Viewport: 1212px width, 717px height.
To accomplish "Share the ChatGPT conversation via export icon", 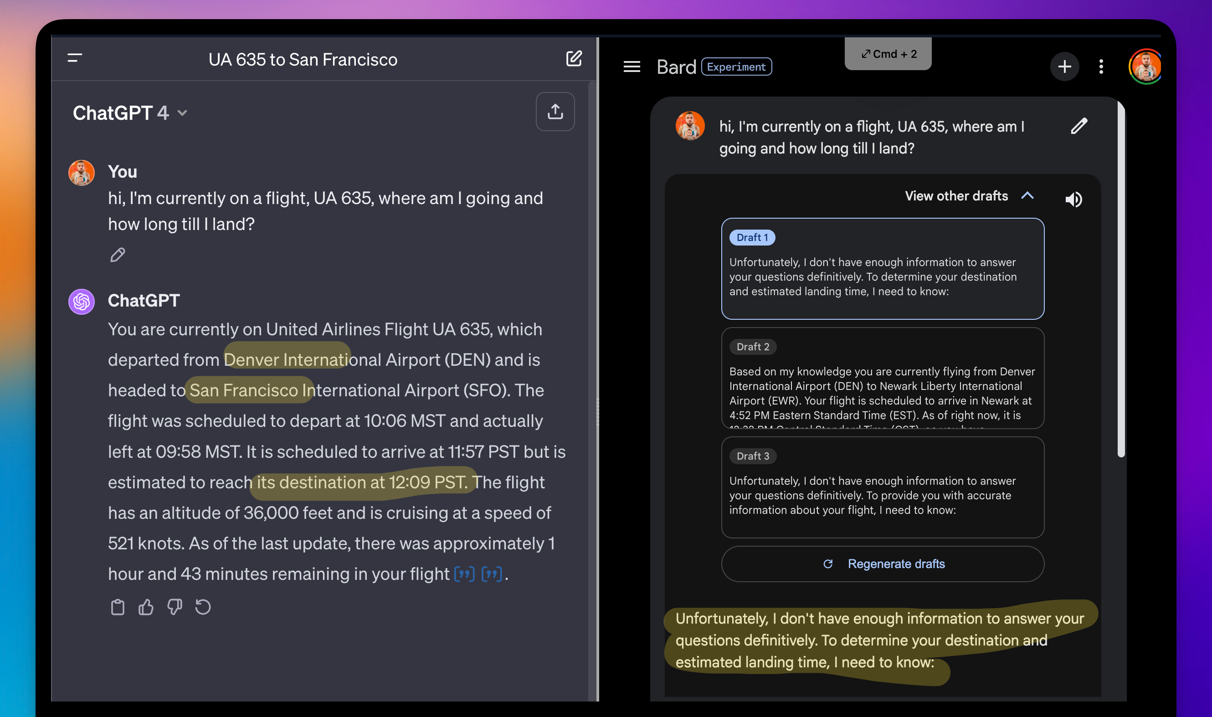I will tap(555, 111).
